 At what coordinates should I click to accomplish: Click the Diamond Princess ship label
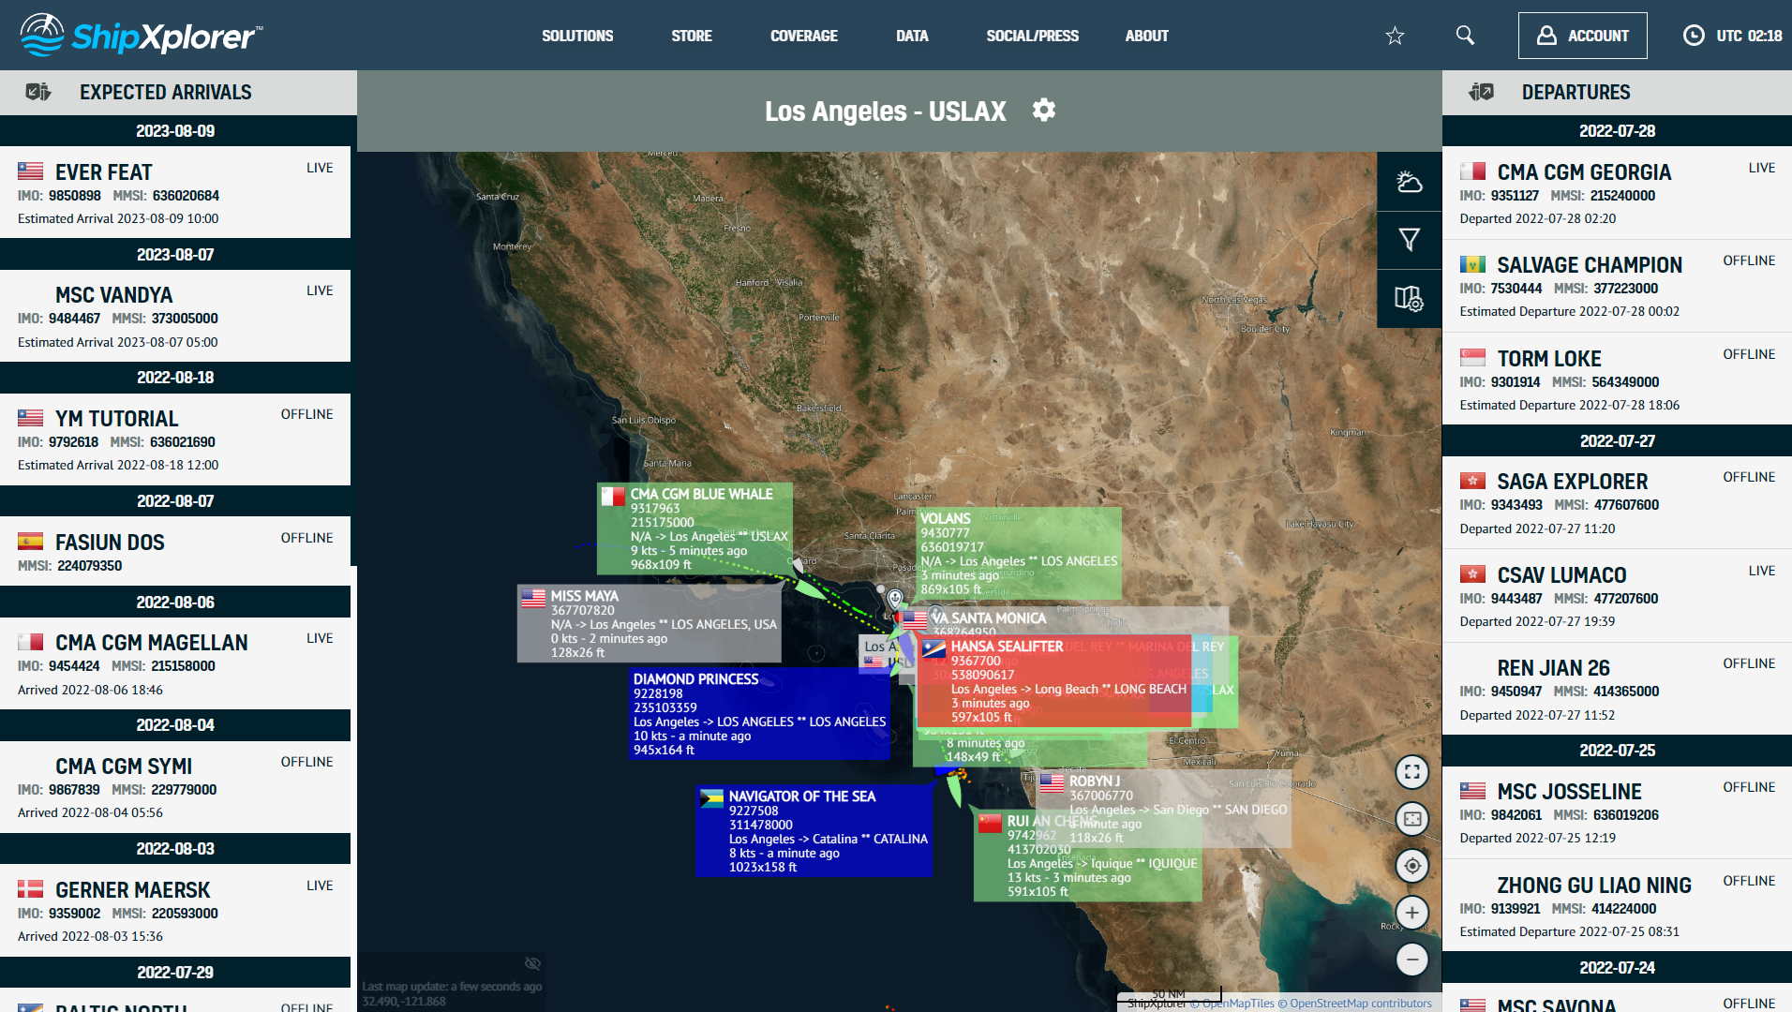(x=695, y=679)
